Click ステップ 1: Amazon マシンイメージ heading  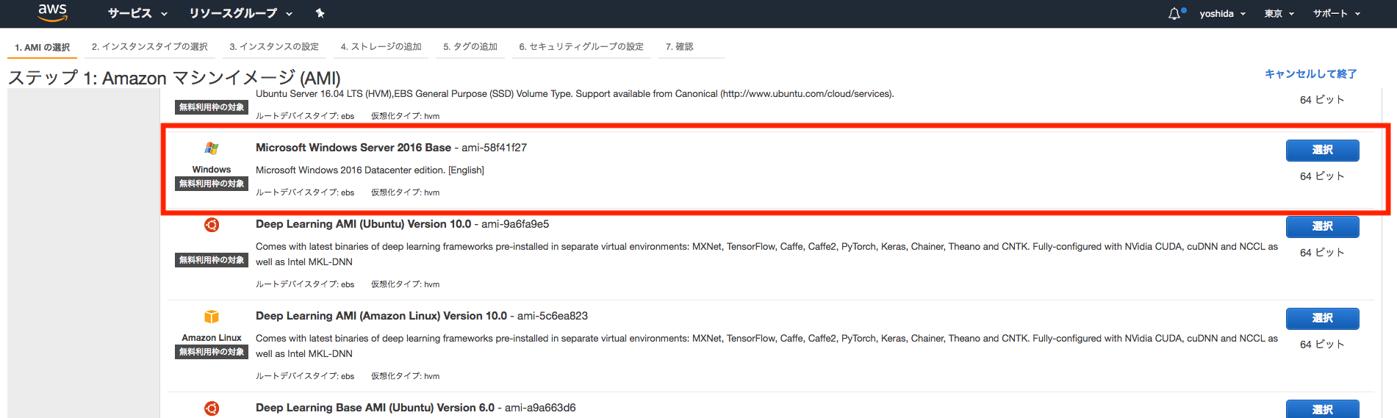click(x=174, y=78)
